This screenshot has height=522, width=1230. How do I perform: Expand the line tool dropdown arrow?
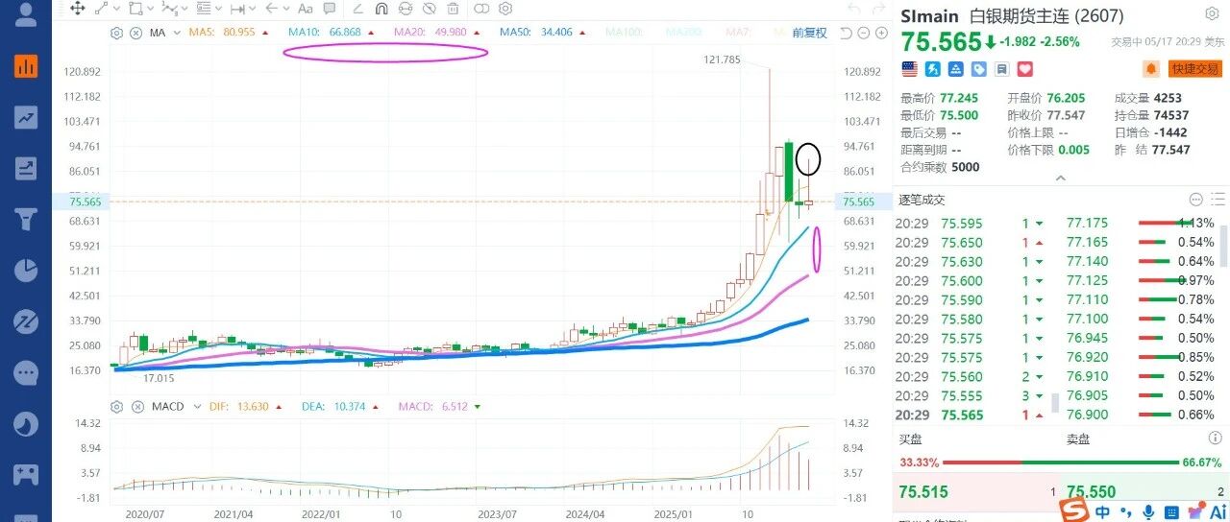tap(117, 9)
